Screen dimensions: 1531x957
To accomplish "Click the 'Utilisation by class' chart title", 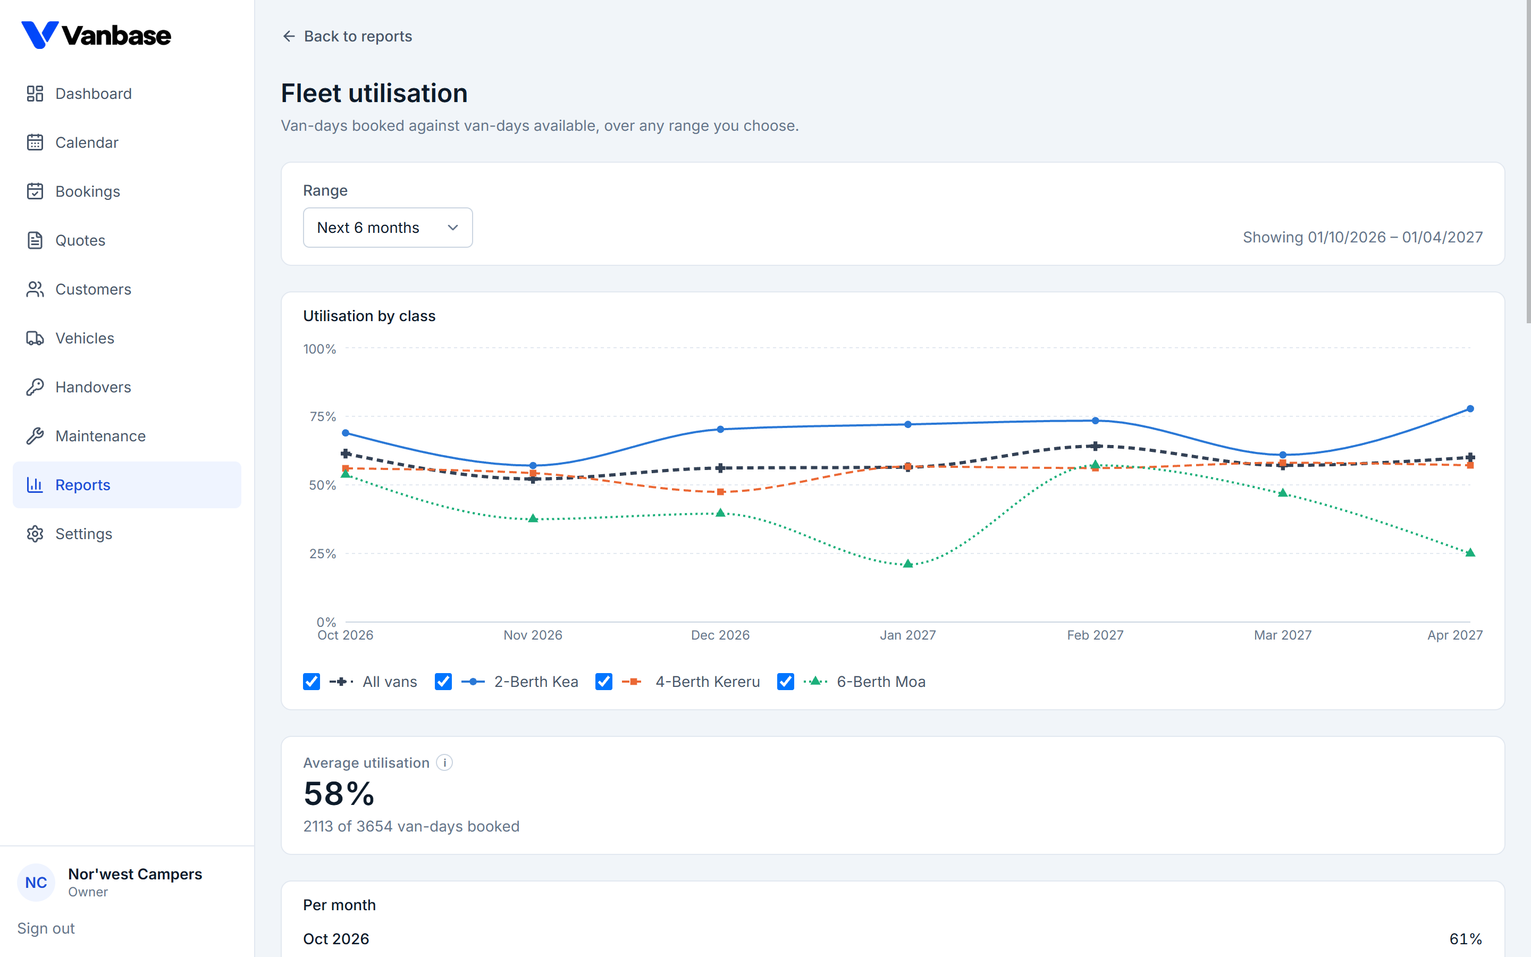I will coord(369,316).
